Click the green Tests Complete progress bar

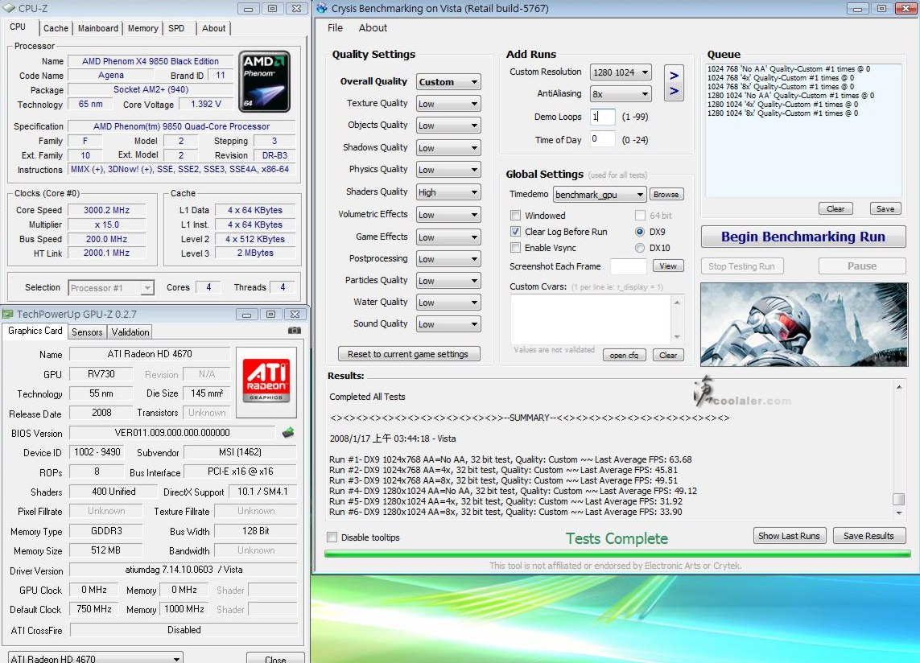[617, 554]
